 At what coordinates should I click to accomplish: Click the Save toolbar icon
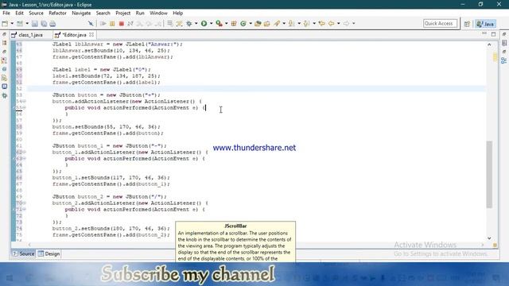click(x=35, y=24)
